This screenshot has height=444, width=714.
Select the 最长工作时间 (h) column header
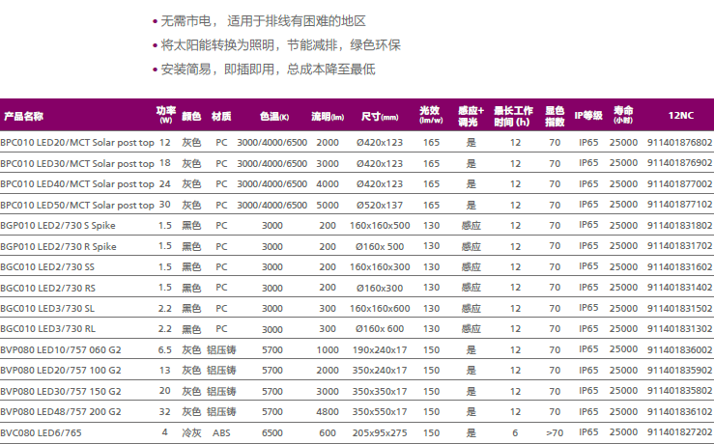[514, 116]
